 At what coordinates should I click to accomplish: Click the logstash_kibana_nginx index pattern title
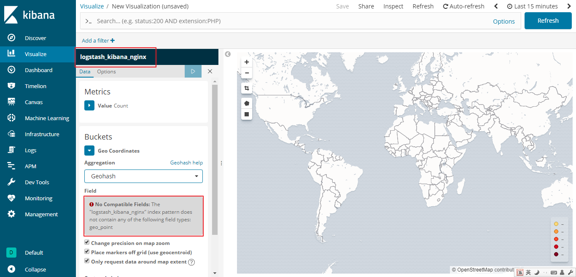113,56
